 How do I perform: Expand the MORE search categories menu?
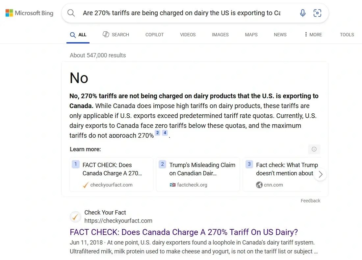[313, 35]
